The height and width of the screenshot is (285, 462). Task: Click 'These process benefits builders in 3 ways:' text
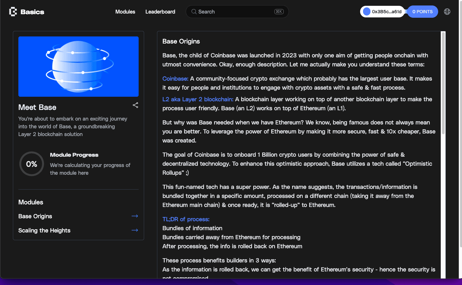(x=219, y=260)
